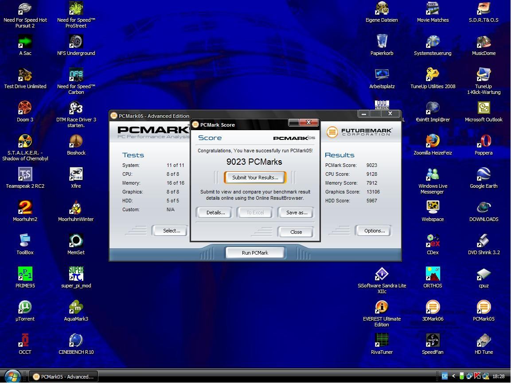The height and width of the screenshot is (383, 511).
Task: Open the Doom 3 shortcut
Action: pos(25,108)
